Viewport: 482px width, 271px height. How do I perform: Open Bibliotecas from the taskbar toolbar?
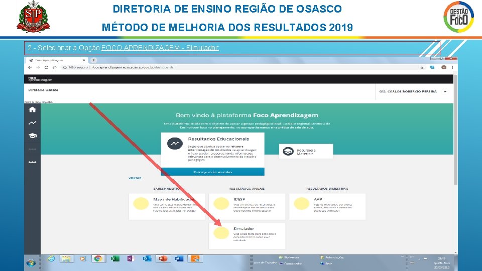[x=289, y=257]
